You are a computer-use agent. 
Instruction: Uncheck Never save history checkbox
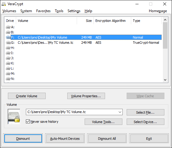coord(28,121)
